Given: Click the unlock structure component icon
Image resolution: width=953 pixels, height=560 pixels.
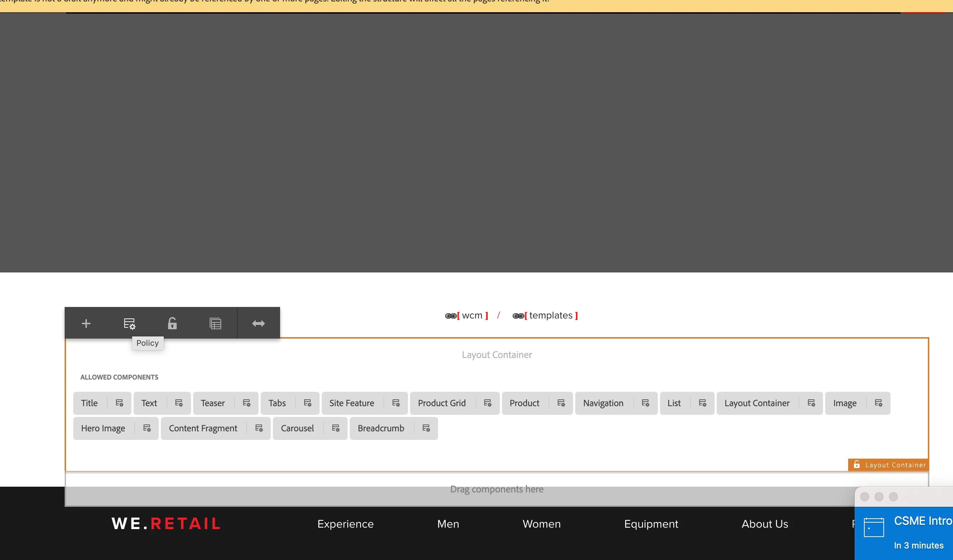Looking at the screenshot, I should point(172,323).
